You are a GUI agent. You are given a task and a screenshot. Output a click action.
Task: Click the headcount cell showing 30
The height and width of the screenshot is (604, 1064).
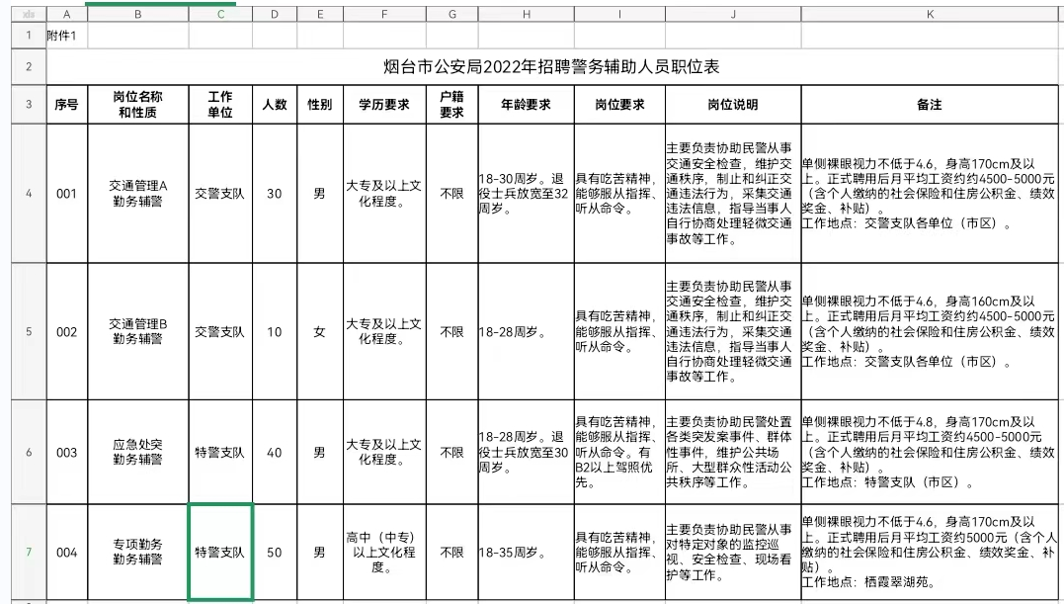click(x=274, y=194)
